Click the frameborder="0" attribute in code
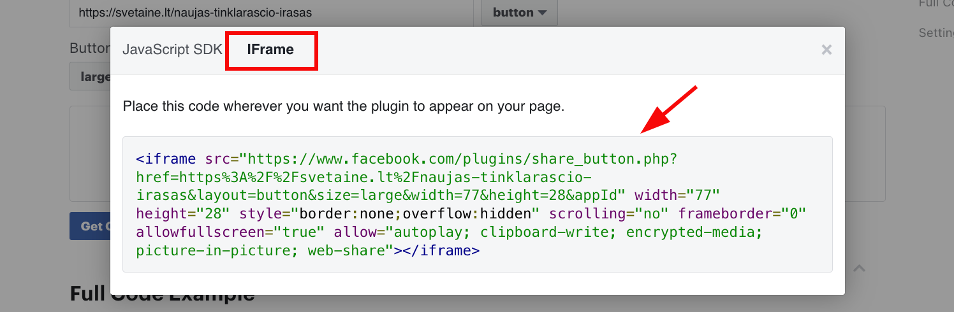Image resolution: width=954 pixels, height=312 pixels. 742,214
